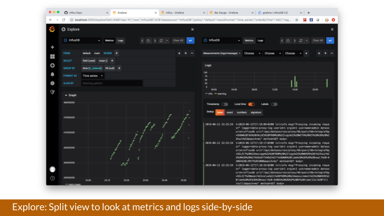The height and width of the screenshot is (216, 384).
Task: Select the exact dedup option
Action: click(230, 112)
